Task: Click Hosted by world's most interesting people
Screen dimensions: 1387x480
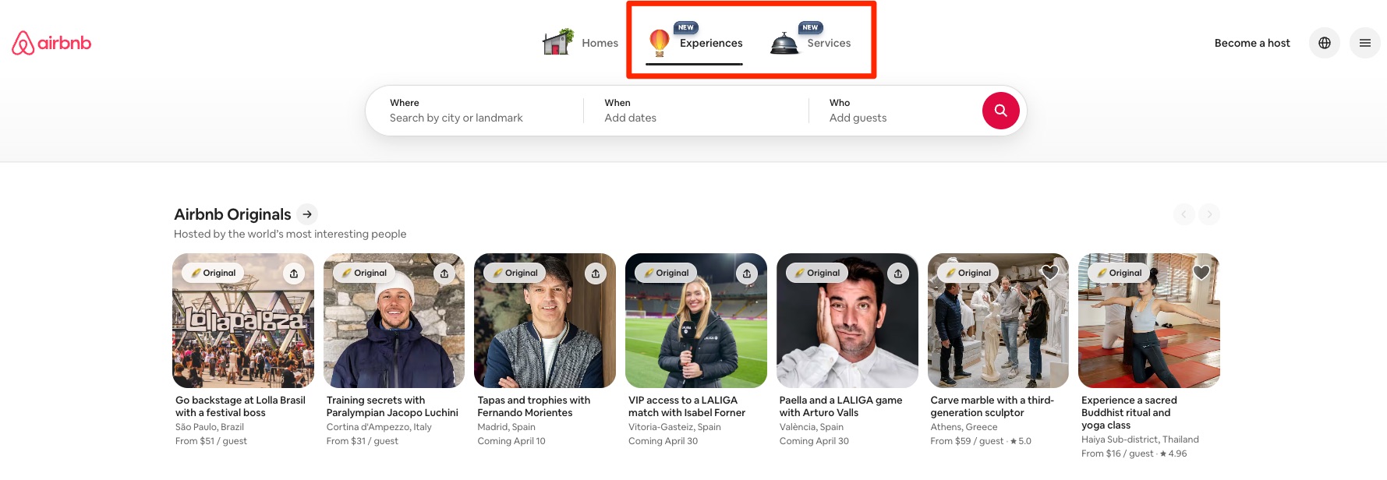Action: point(290,234)
